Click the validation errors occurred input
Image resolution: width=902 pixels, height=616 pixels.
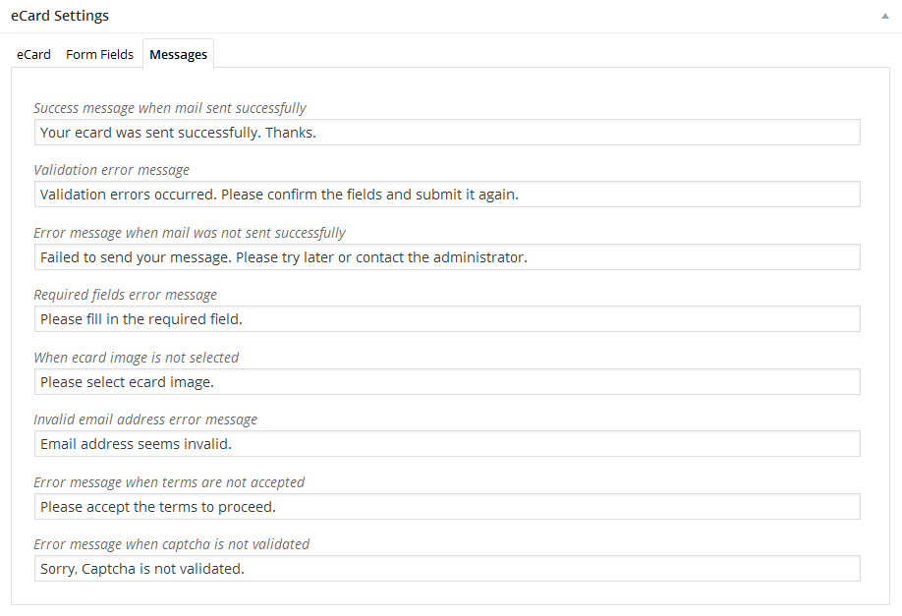click(x=447, y=195)
